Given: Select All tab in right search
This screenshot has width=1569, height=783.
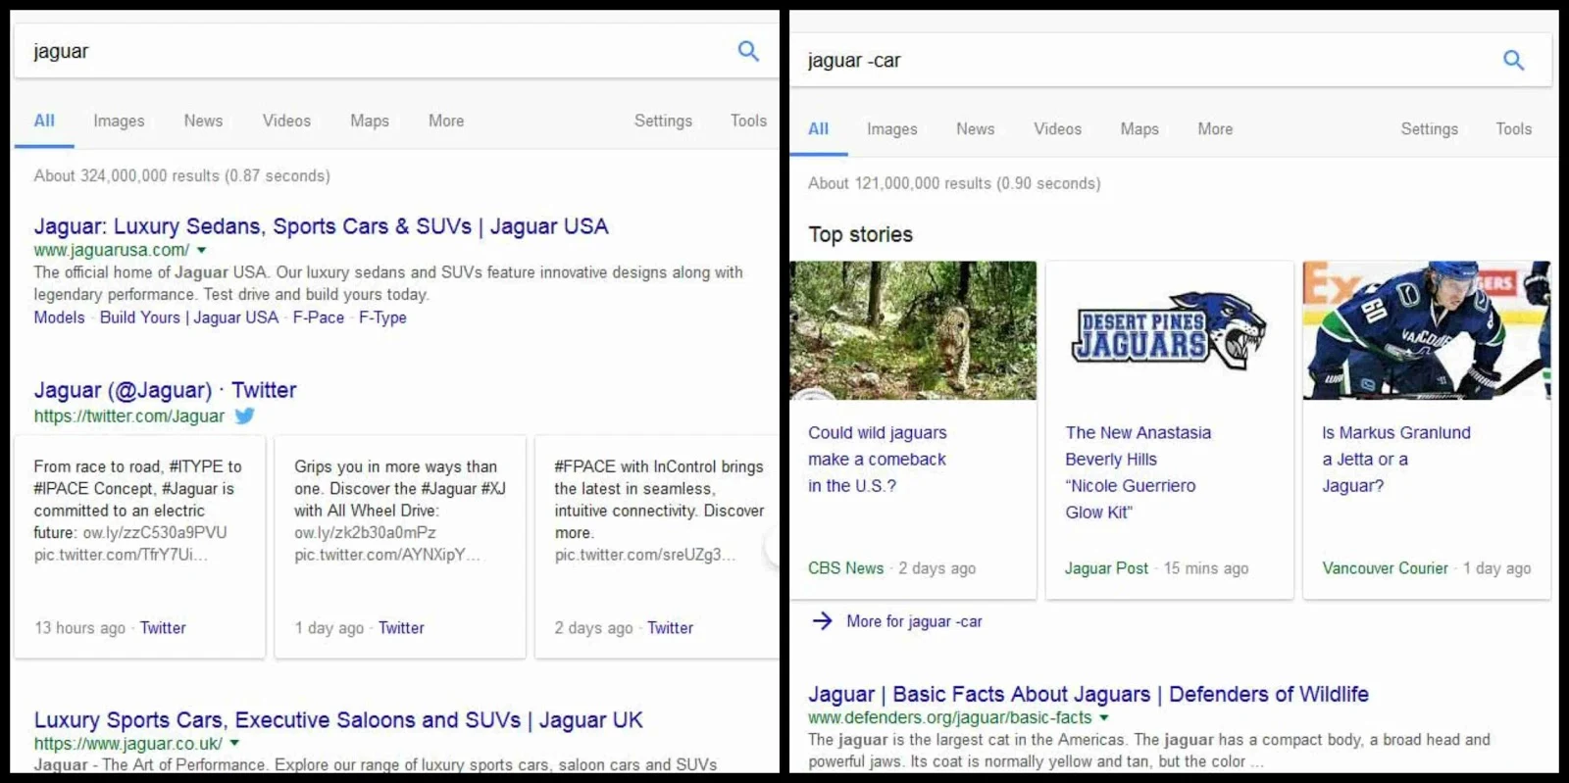Looking at the screenshot, I should [x=818, y=128].
